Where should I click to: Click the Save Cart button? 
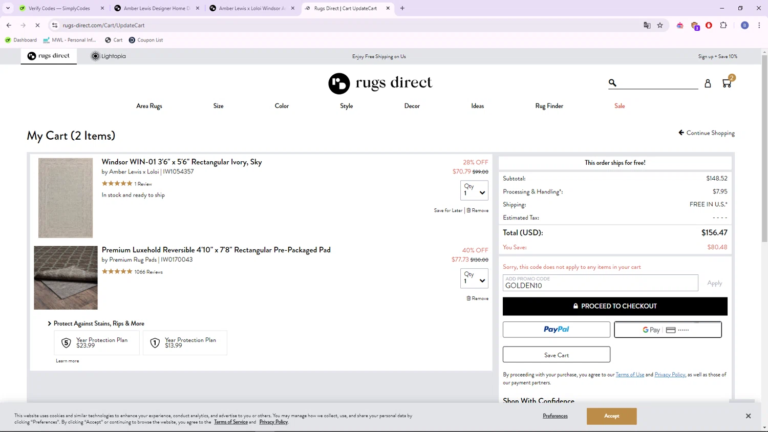tap(557, 355)
